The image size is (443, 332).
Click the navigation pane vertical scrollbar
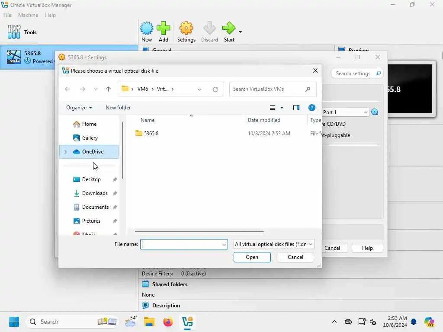[122, 150]
